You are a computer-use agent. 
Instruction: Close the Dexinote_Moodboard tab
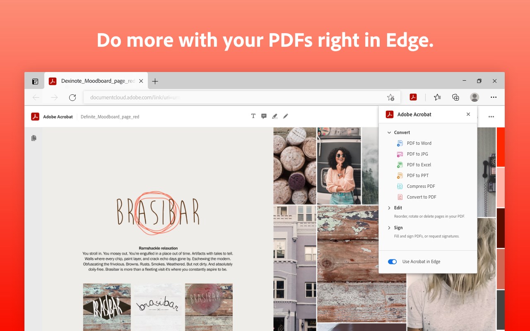point(141,81)
